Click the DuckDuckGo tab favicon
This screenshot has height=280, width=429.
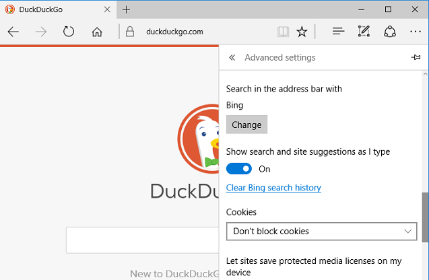[x=10, y=9]
